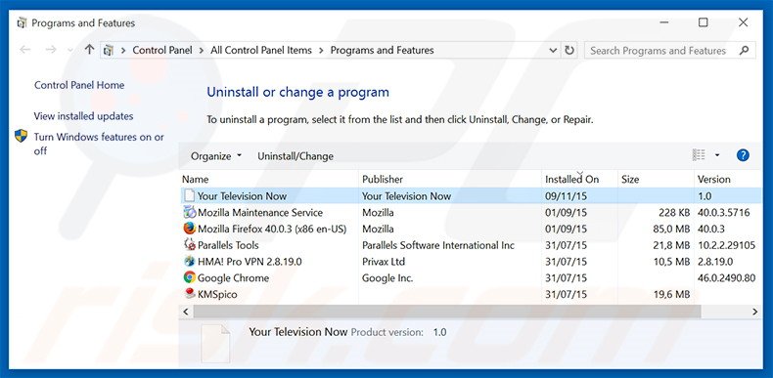Click version 46.0.2490.80 cell
This screenshot has height=378, width=773.
(727, 278)
